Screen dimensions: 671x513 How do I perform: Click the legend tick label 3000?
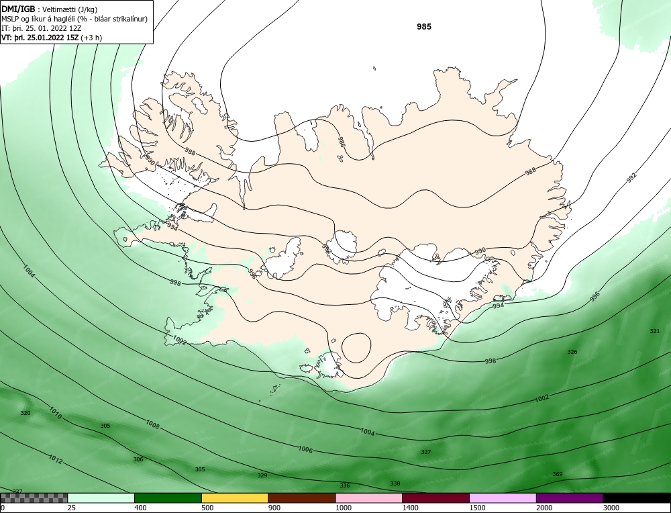click(x=611, y=508)
